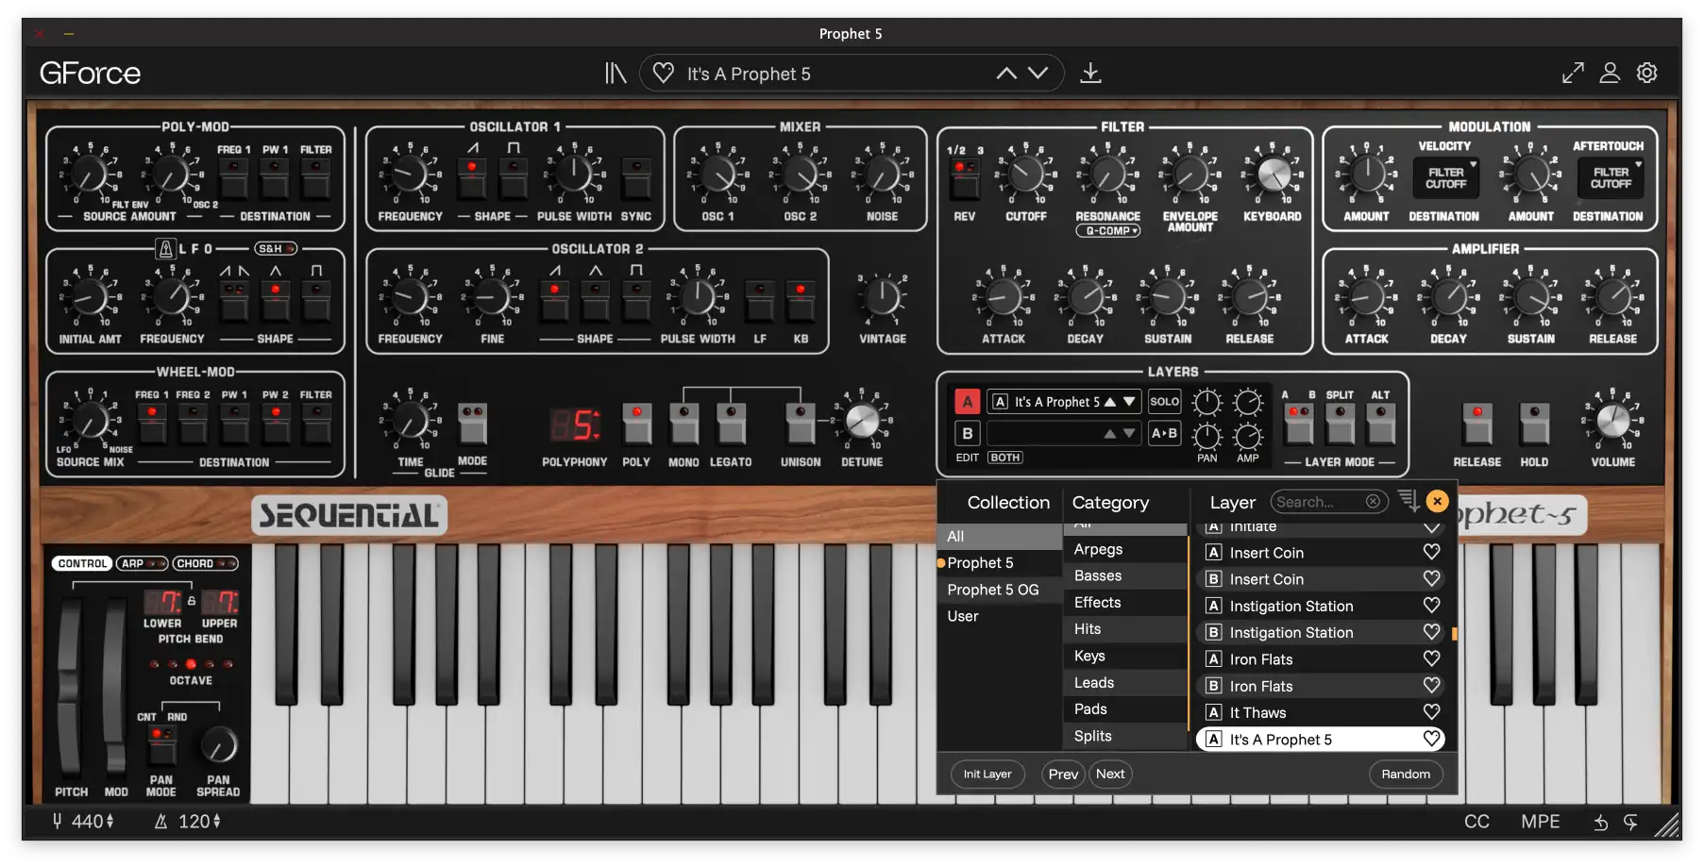The width and height of the screenshot is (1704, 866).
Task: Close the preset browser with the orange X
Action: [1437, 501]
